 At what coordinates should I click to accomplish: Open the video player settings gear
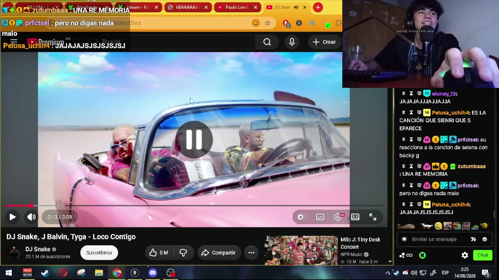[338, 217]
